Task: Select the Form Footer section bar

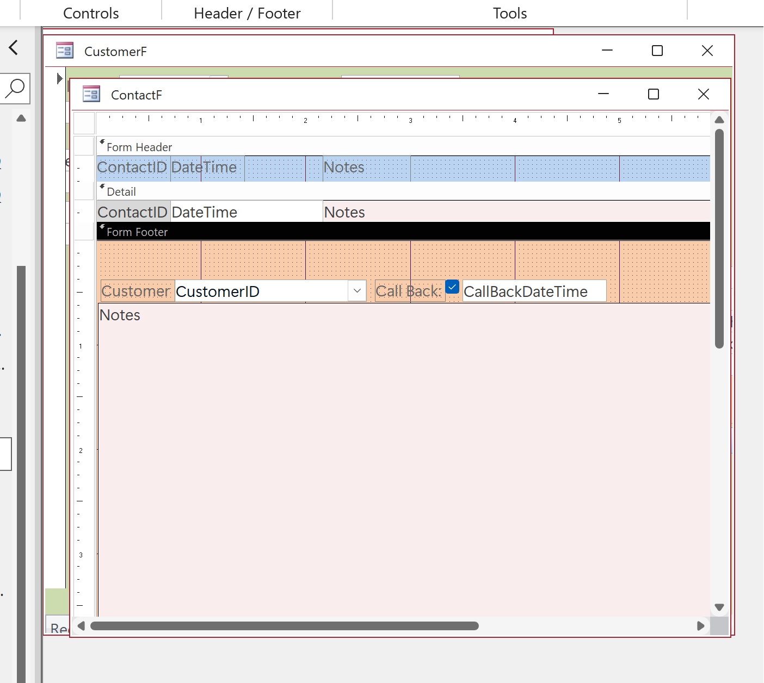Action: coord(403,232)
